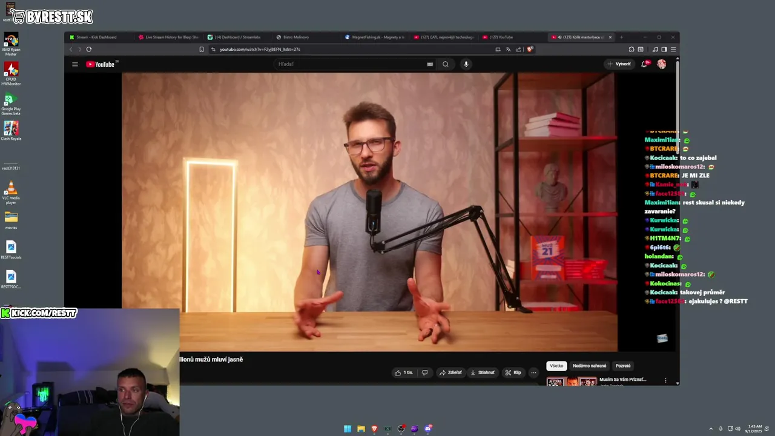This screenshot has height=436, width=775.
Task: Click the video player to pause
Action: click(369, 212)
